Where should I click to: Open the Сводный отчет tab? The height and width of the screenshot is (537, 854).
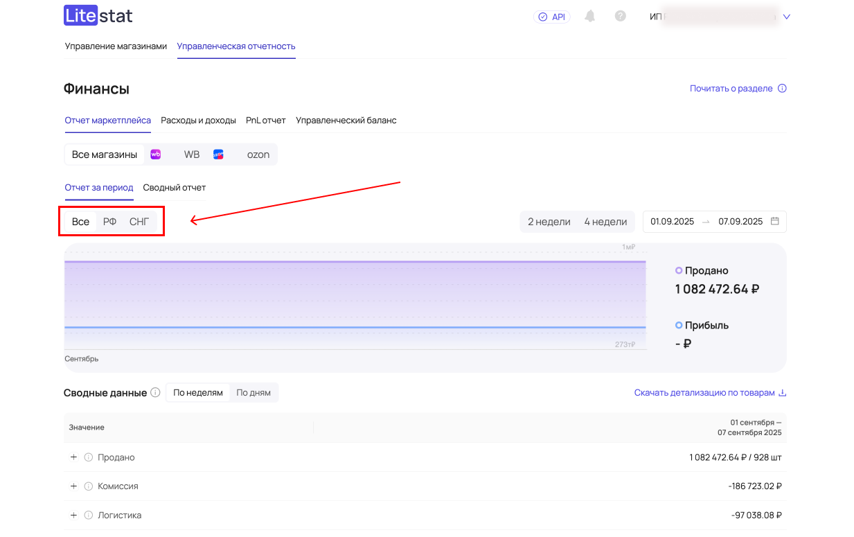[x=174, y=188]
